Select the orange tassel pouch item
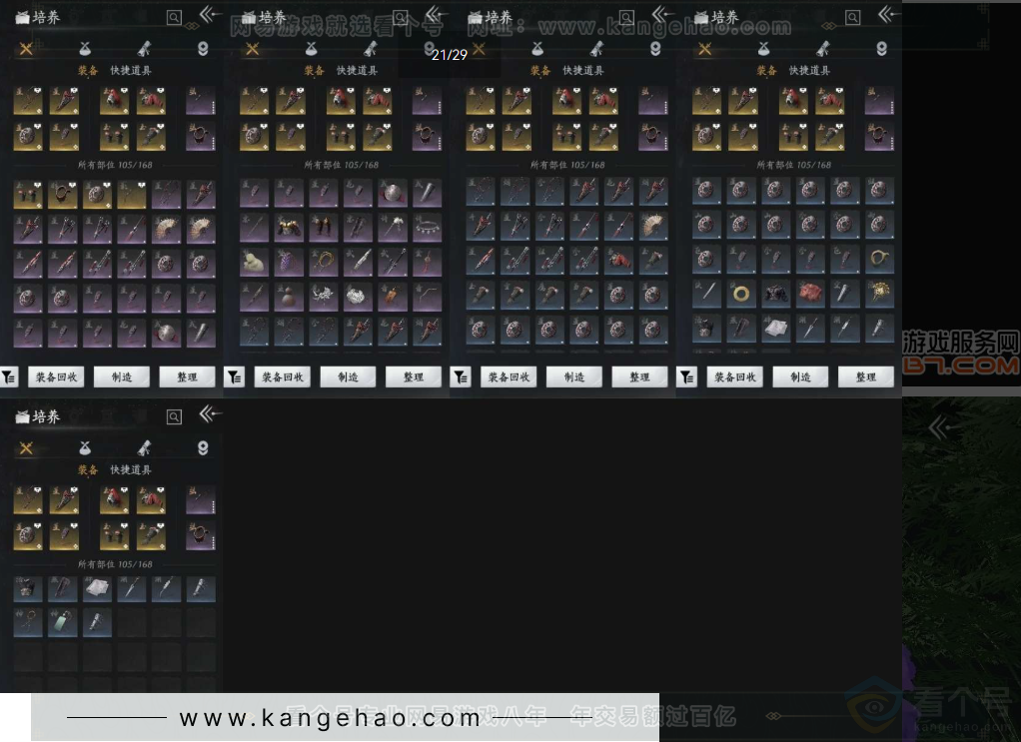Viewport: 1021px width, 742px height. pyautogui.click(x=393, y=298)
